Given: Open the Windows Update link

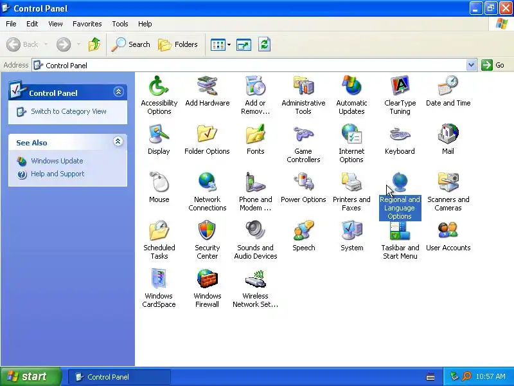Looking at the screenshot, I should (57, 161).
